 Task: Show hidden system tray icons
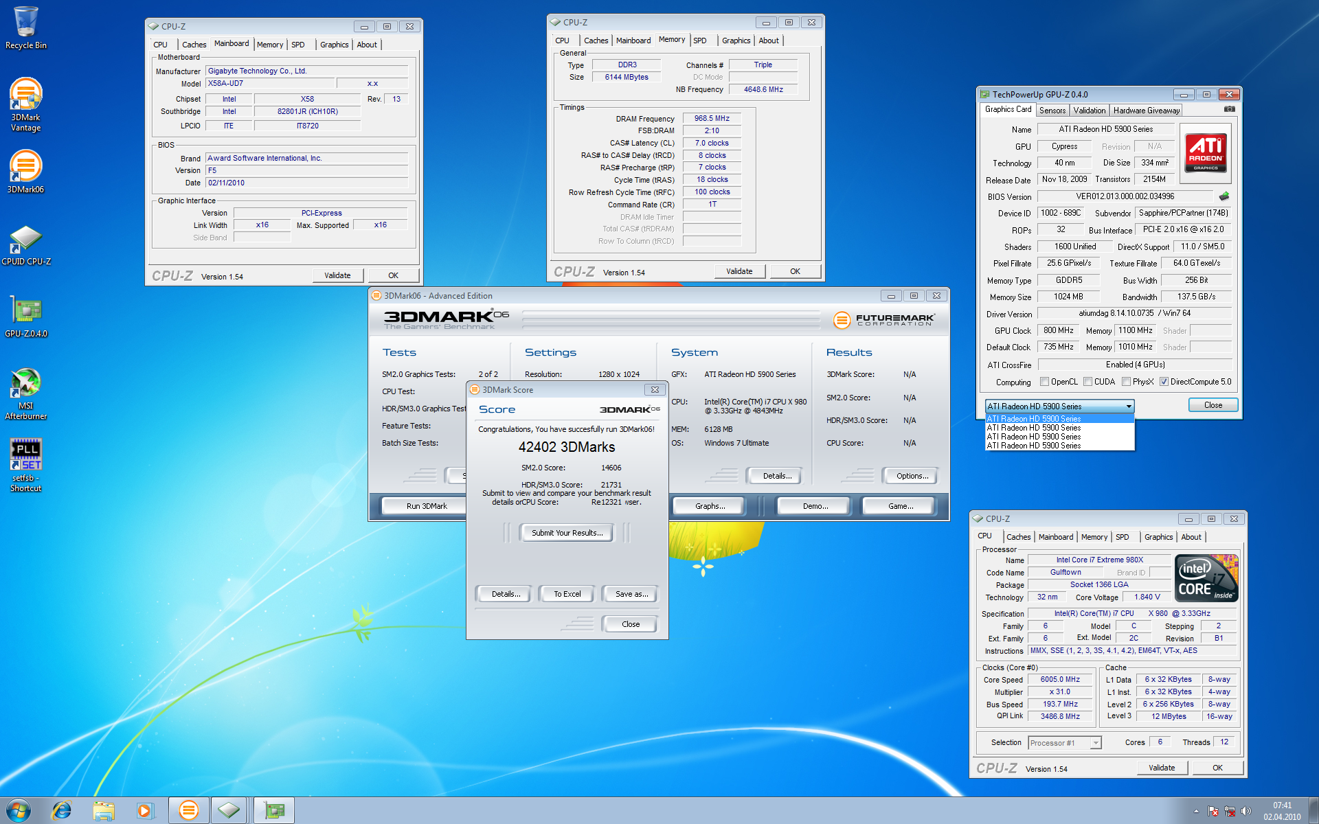tap(1196, 811)
